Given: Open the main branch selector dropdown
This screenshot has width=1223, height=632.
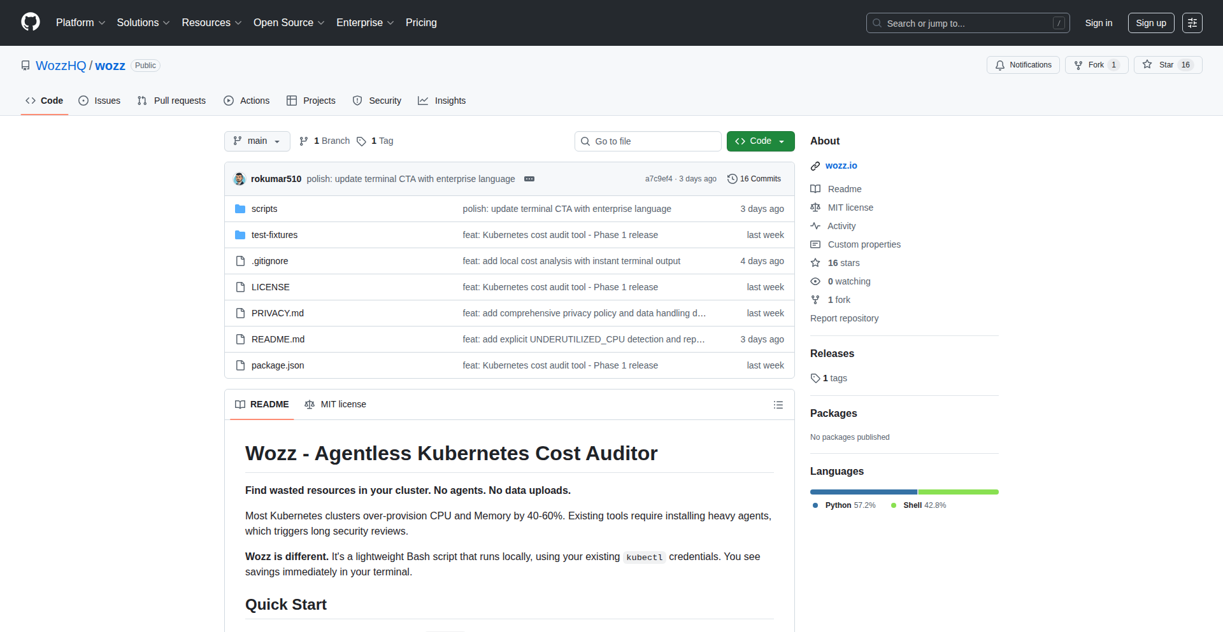Looking at the screenshot, I should coord(257,141).
